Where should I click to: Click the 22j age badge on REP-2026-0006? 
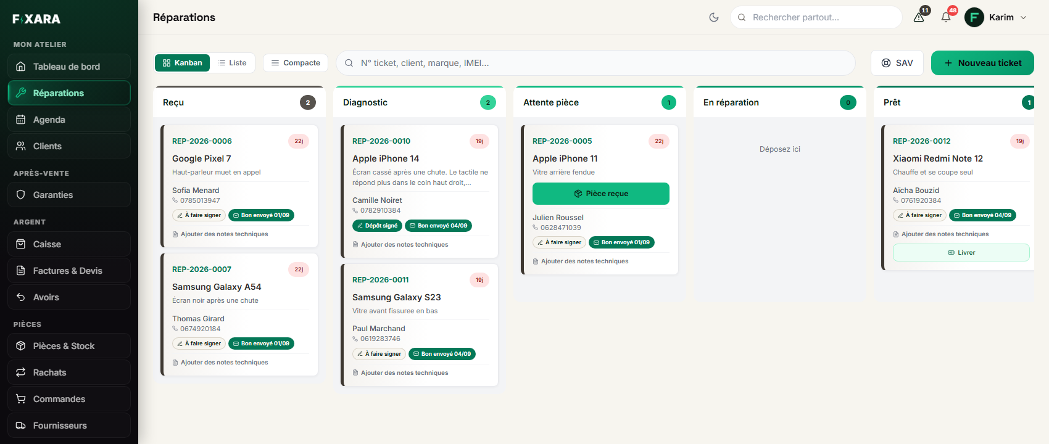tap(299, 141)
